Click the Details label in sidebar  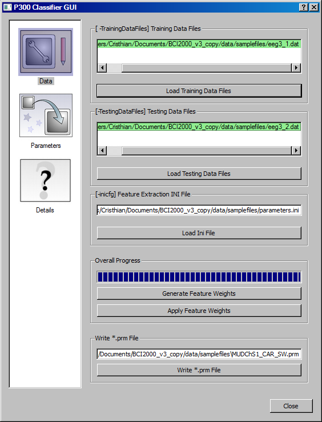click(x=45, y=210)
